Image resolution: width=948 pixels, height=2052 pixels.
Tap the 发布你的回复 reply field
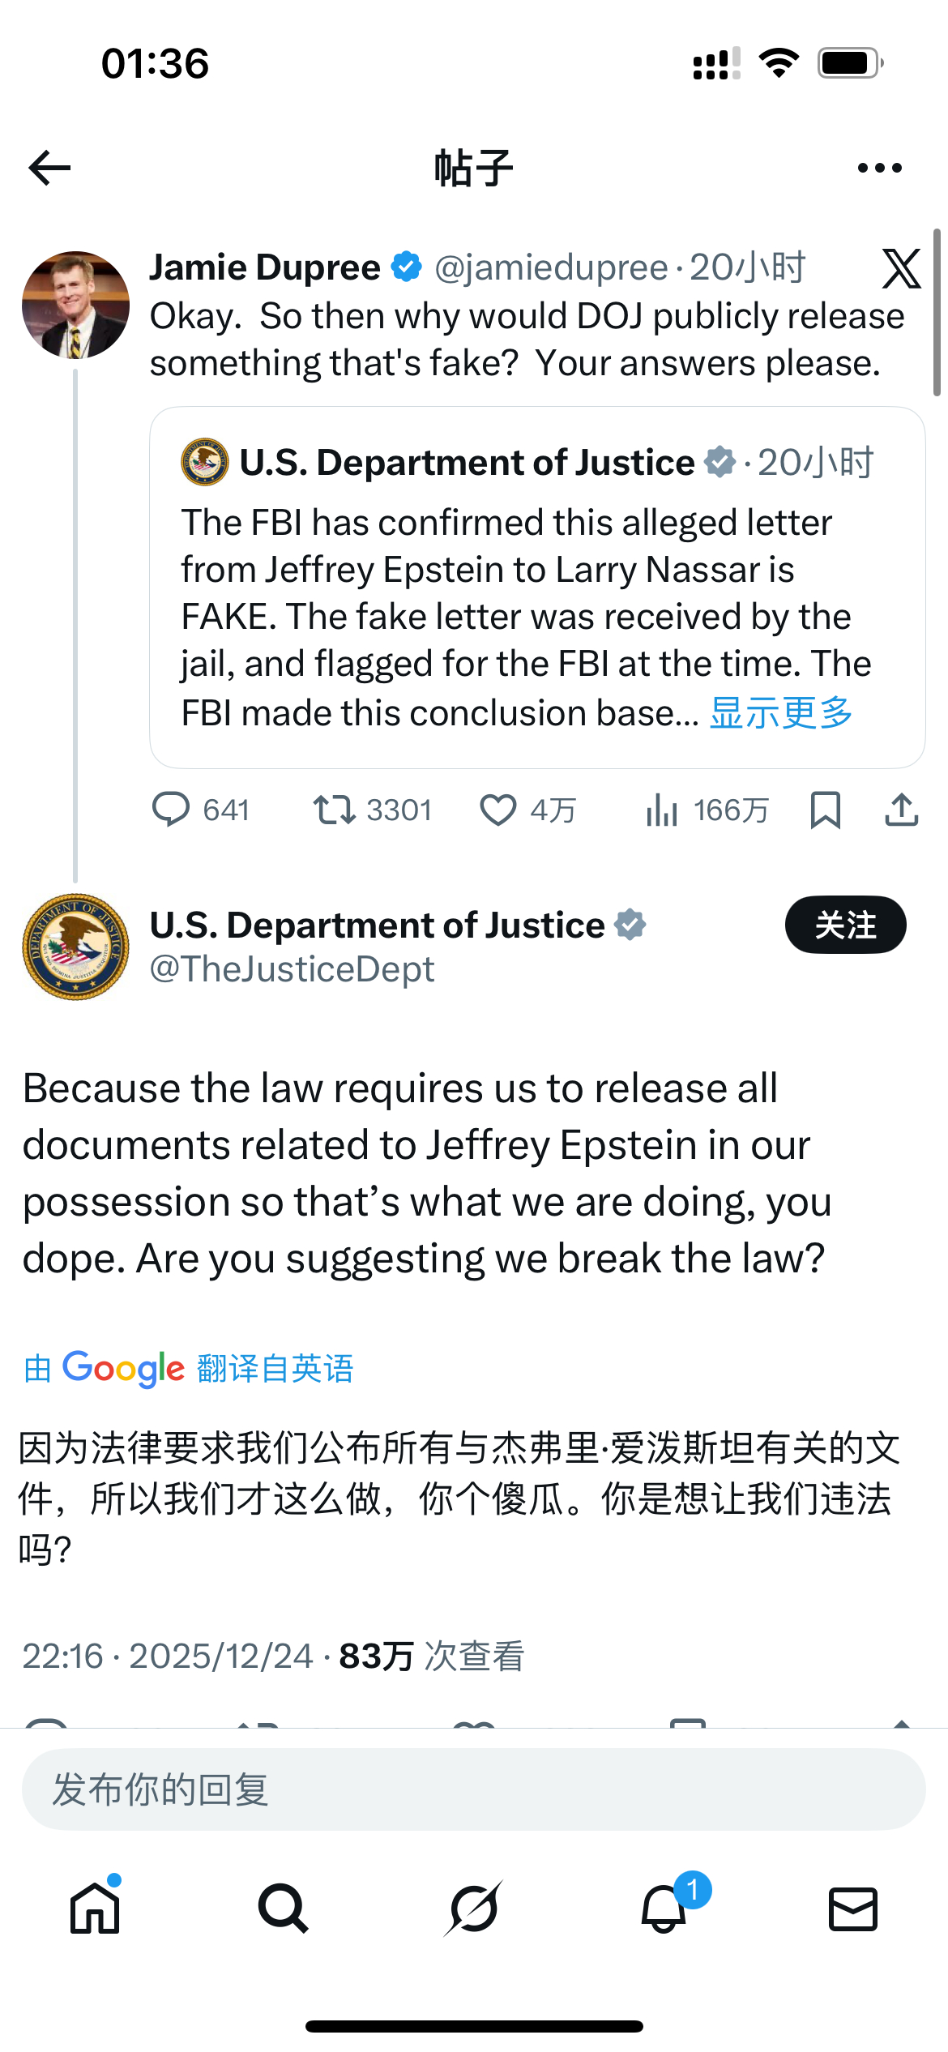pos(474,1792)
